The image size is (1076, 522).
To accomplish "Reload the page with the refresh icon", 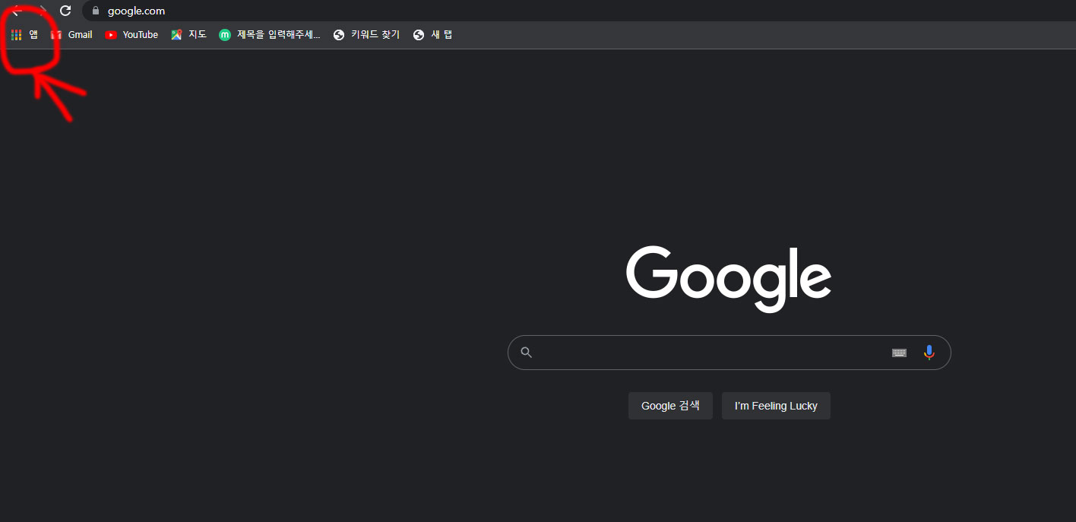I will (65, 11).
